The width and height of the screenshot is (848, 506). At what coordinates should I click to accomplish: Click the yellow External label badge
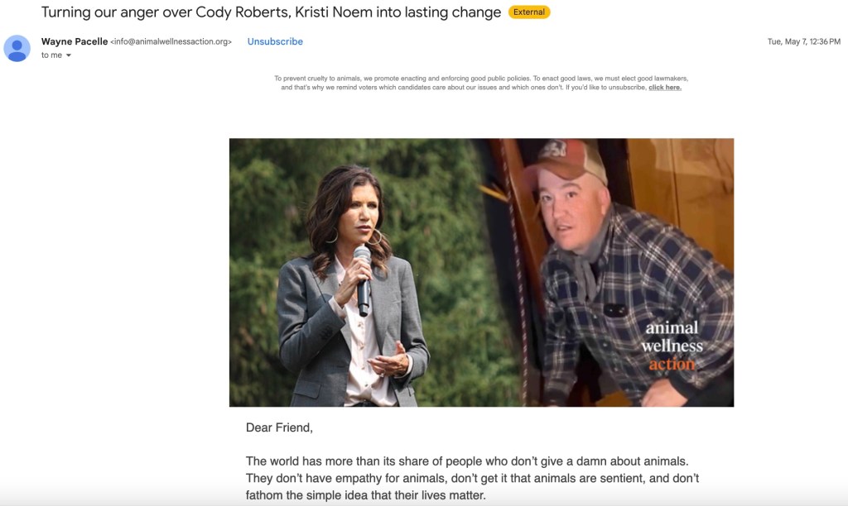coord(529,12)
